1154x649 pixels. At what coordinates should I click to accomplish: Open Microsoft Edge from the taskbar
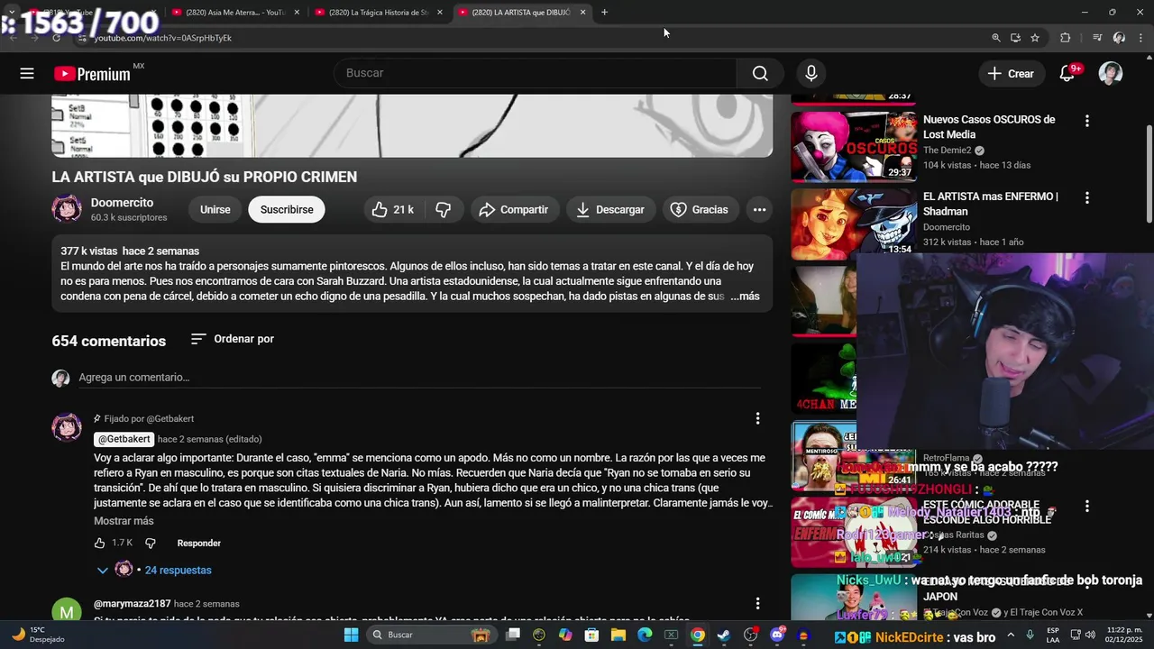(x=645, y=635)
